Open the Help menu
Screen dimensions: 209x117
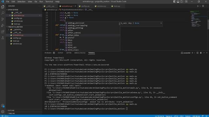pyautogui.click(x=57, y=2)
